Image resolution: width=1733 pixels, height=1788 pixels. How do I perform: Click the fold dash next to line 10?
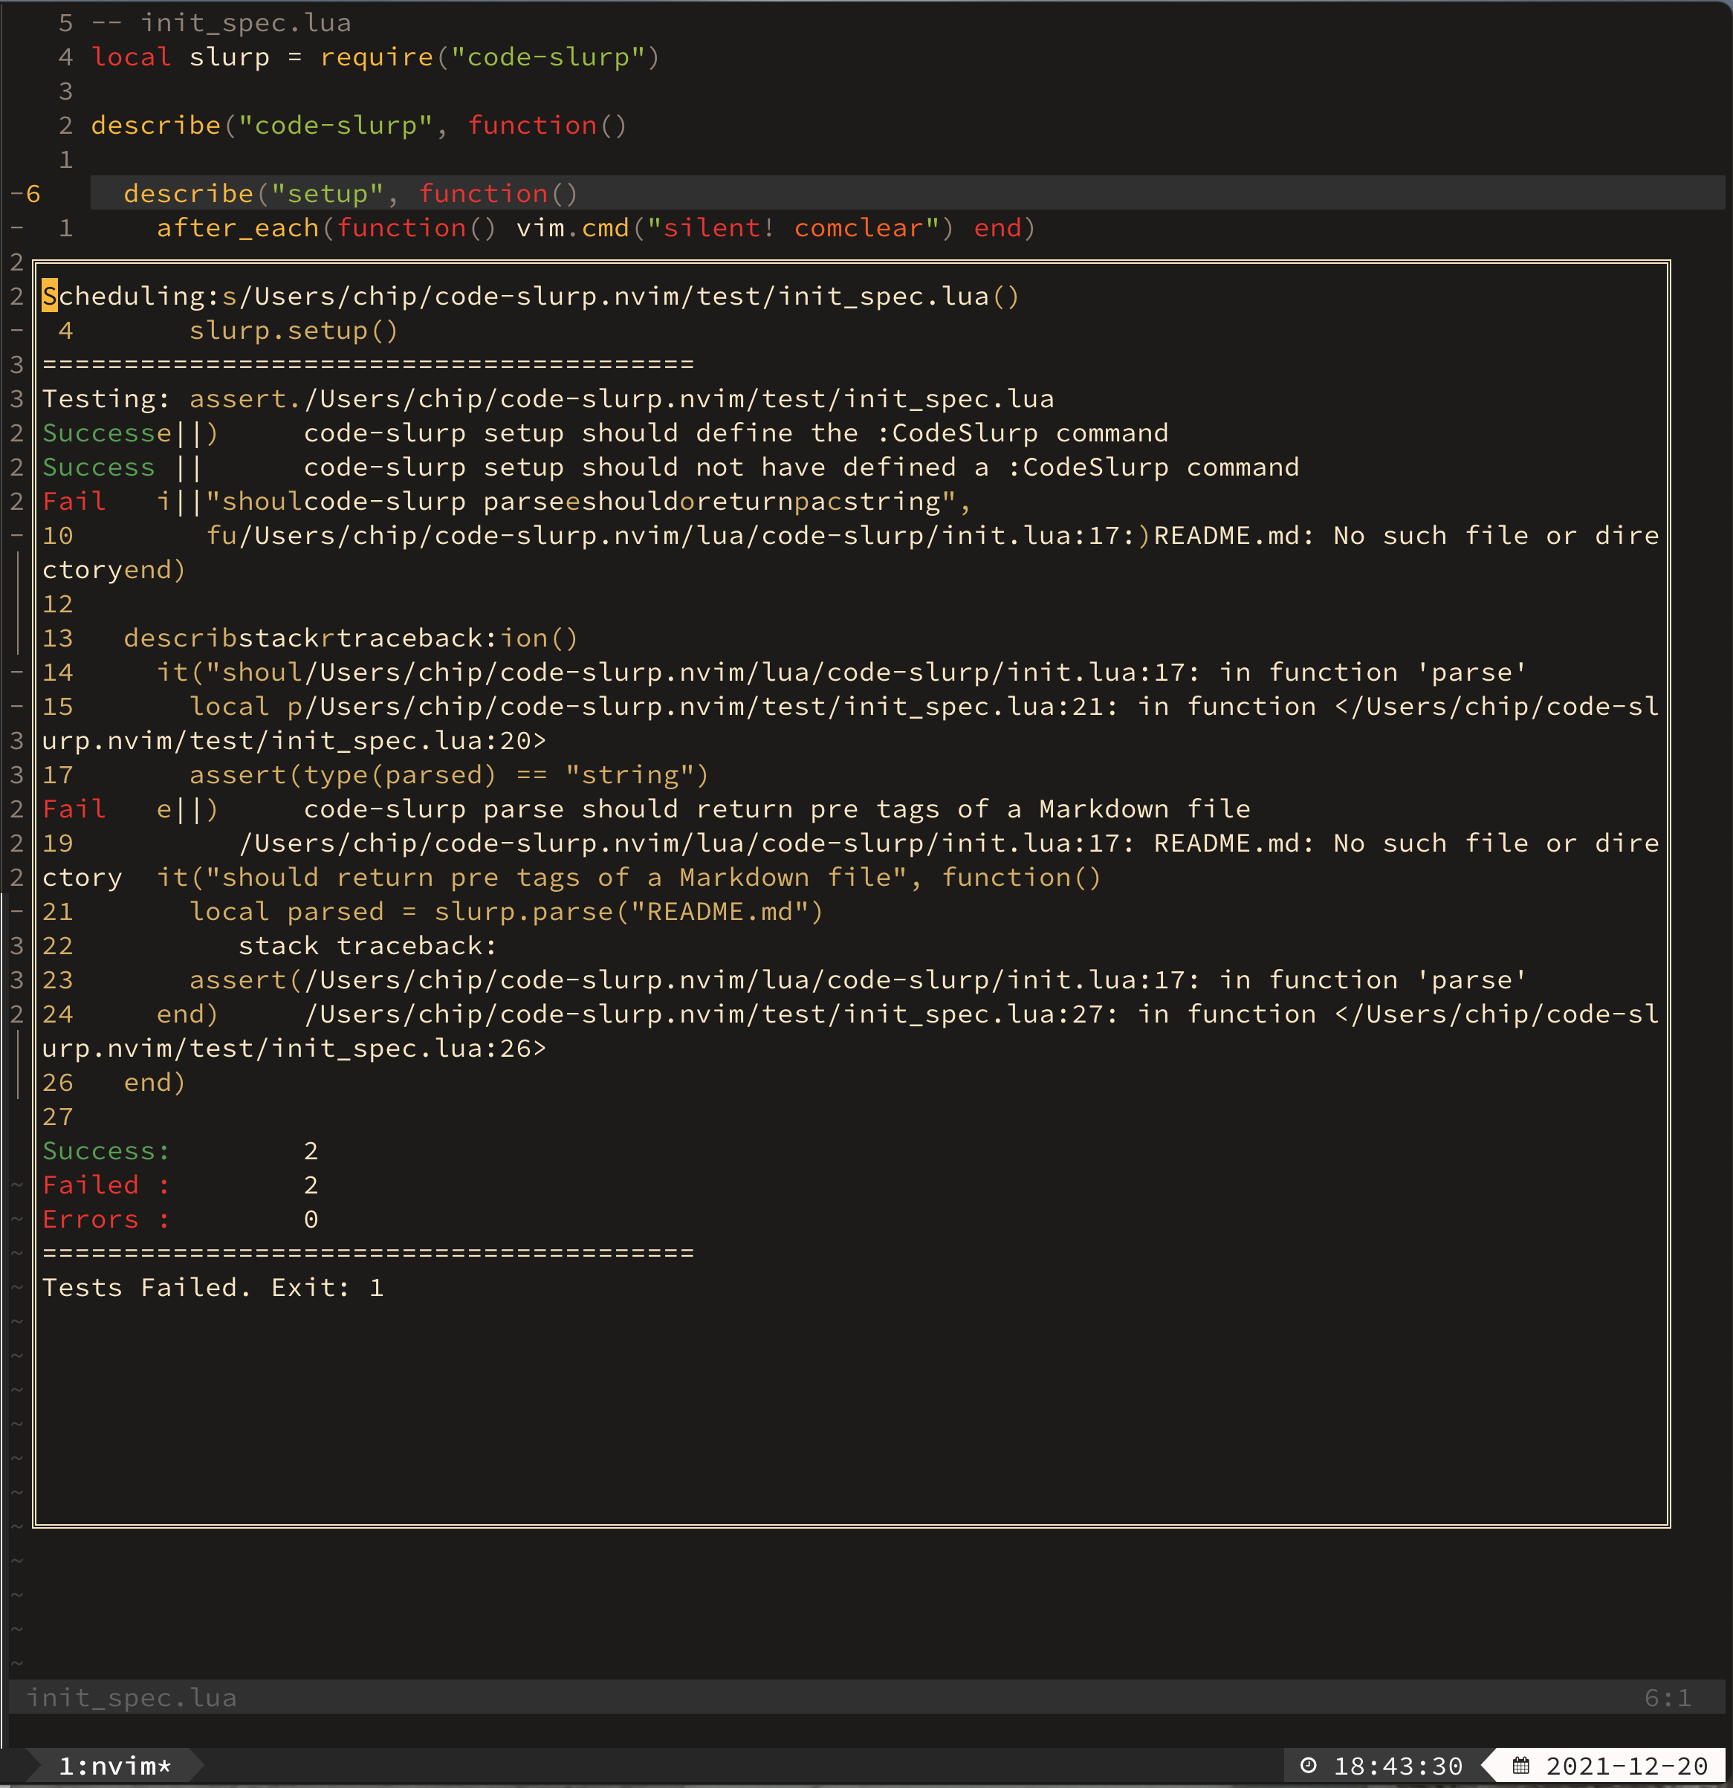pos(15,536)
